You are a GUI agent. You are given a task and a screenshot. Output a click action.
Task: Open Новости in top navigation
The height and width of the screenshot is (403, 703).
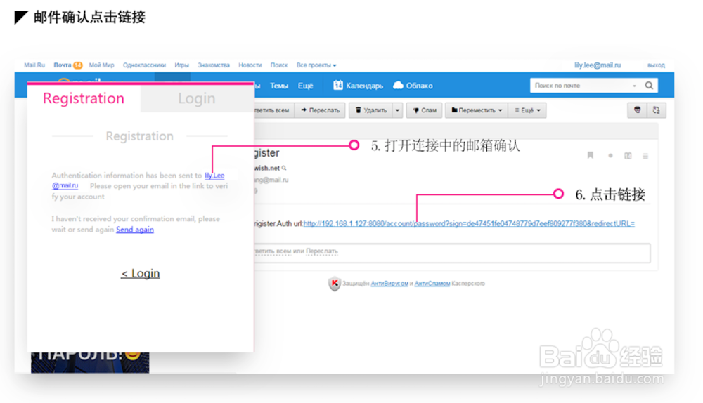point(250,65)
